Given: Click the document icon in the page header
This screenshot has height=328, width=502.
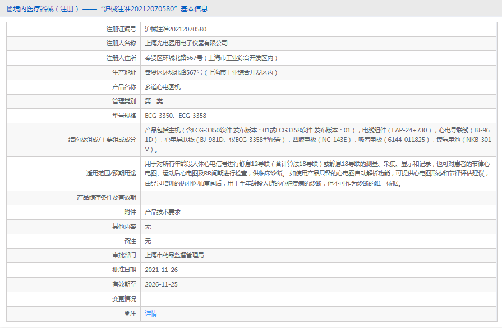Looking at the screenshot, I should [x=10, y=9].
